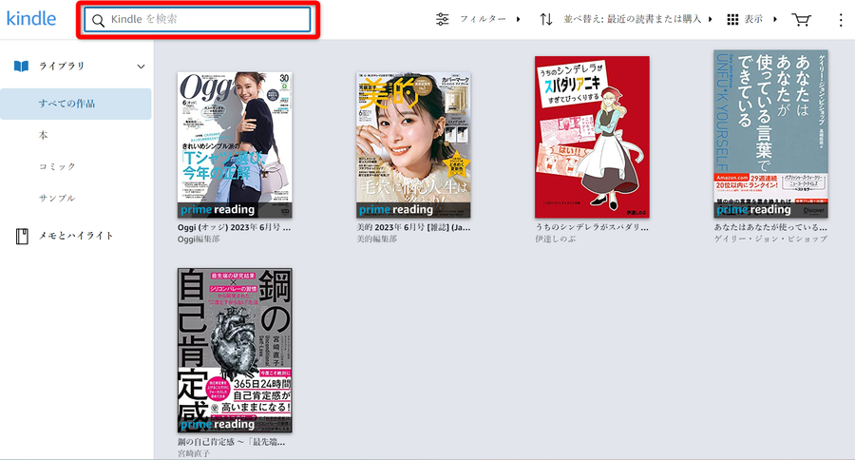The height and width of the screenshot is (460, 855).
Task: Select 本 category in the sidebar
Action: 43,135
